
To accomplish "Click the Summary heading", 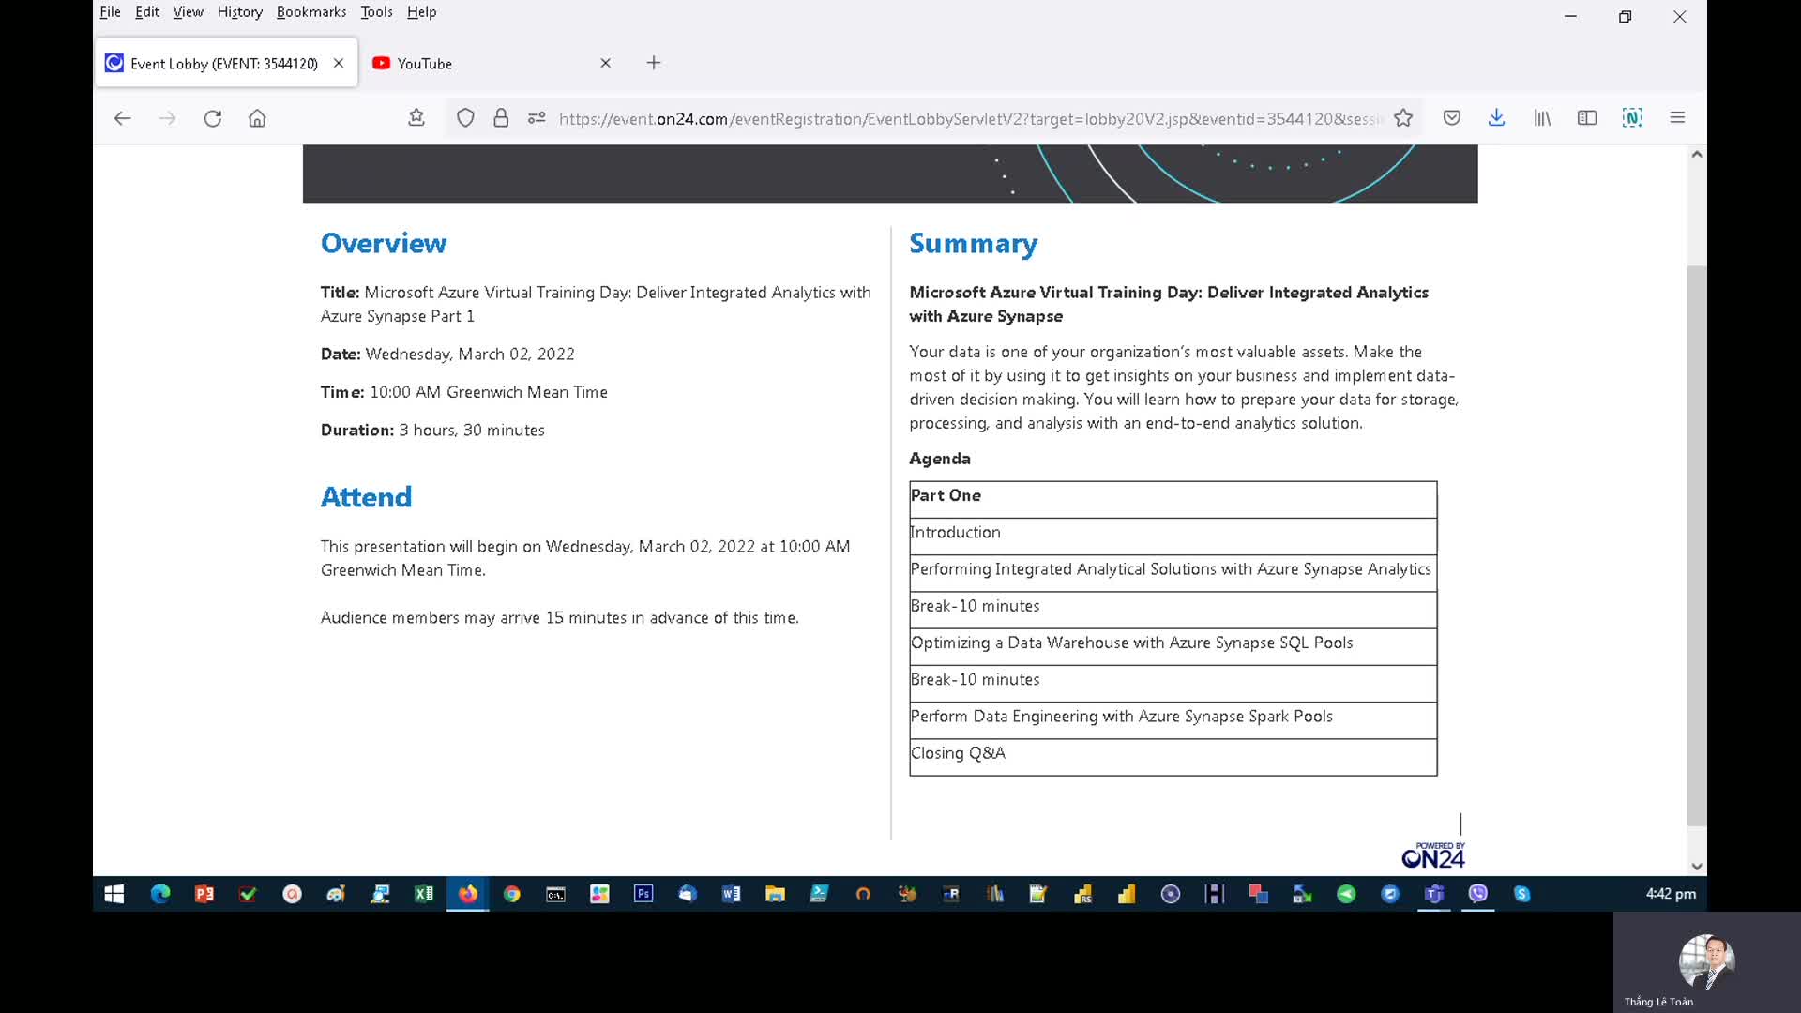I will click(973, 243).
